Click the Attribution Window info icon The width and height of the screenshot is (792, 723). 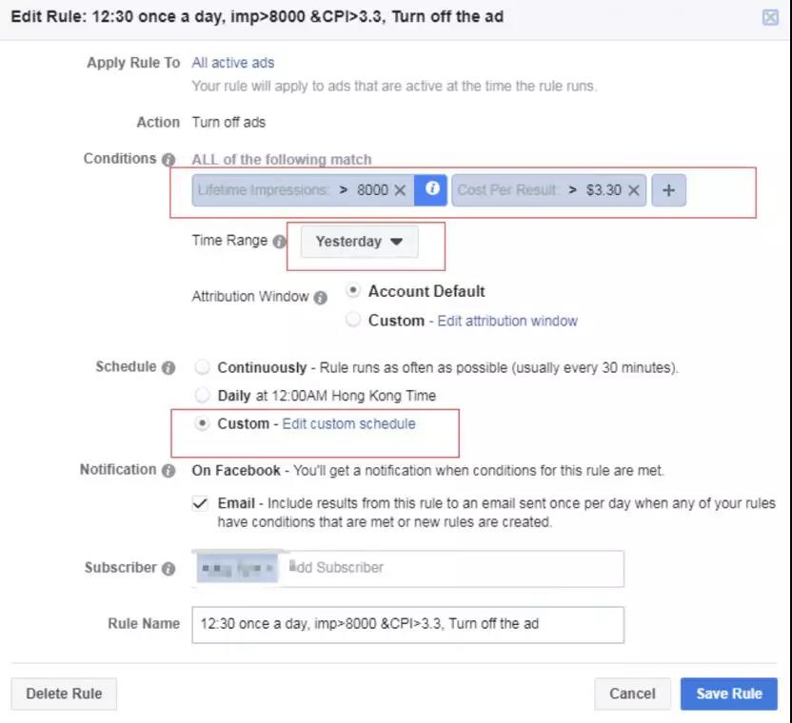coord(321,298)
